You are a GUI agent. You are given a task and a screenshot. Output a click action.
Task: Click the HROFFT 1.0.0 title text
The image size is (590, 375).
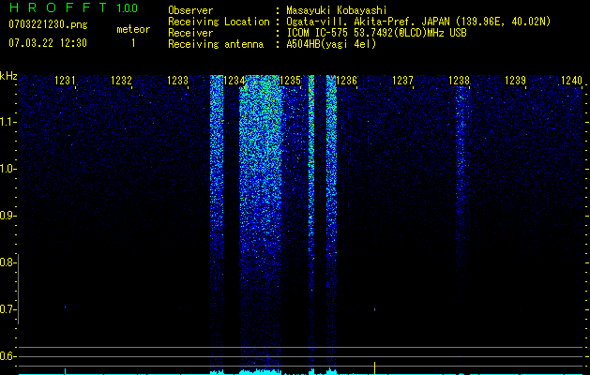pyautogui.click(x=73, y=7)
